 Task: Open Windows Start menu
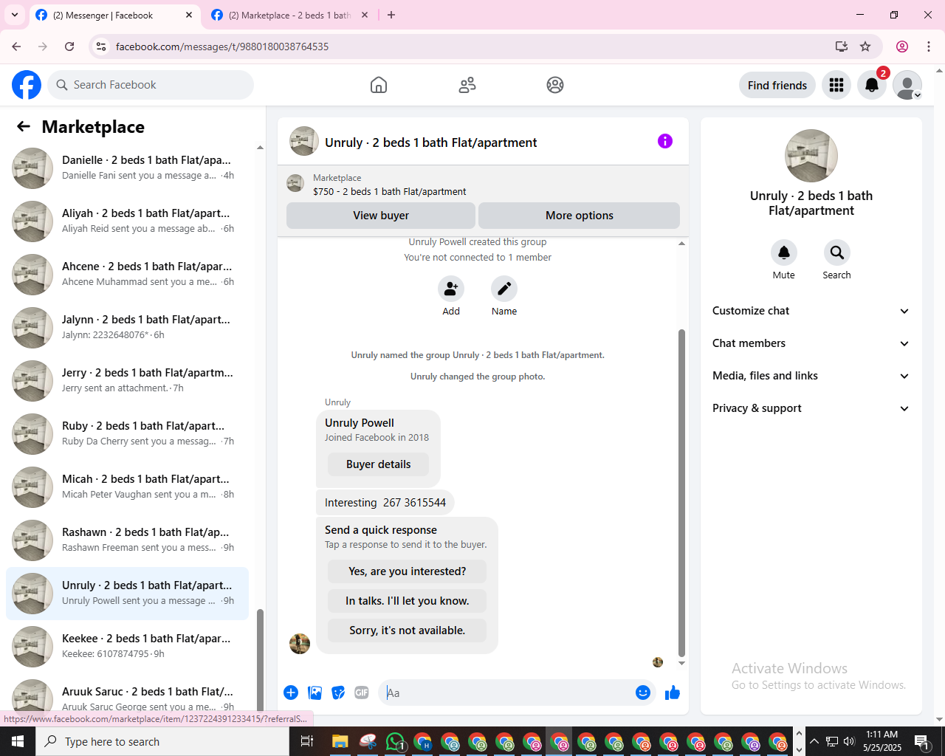[18, 741]
